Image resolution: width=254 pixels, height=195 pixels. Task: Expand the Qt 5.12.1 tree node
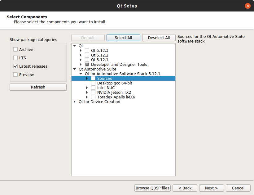pos(81,60)
